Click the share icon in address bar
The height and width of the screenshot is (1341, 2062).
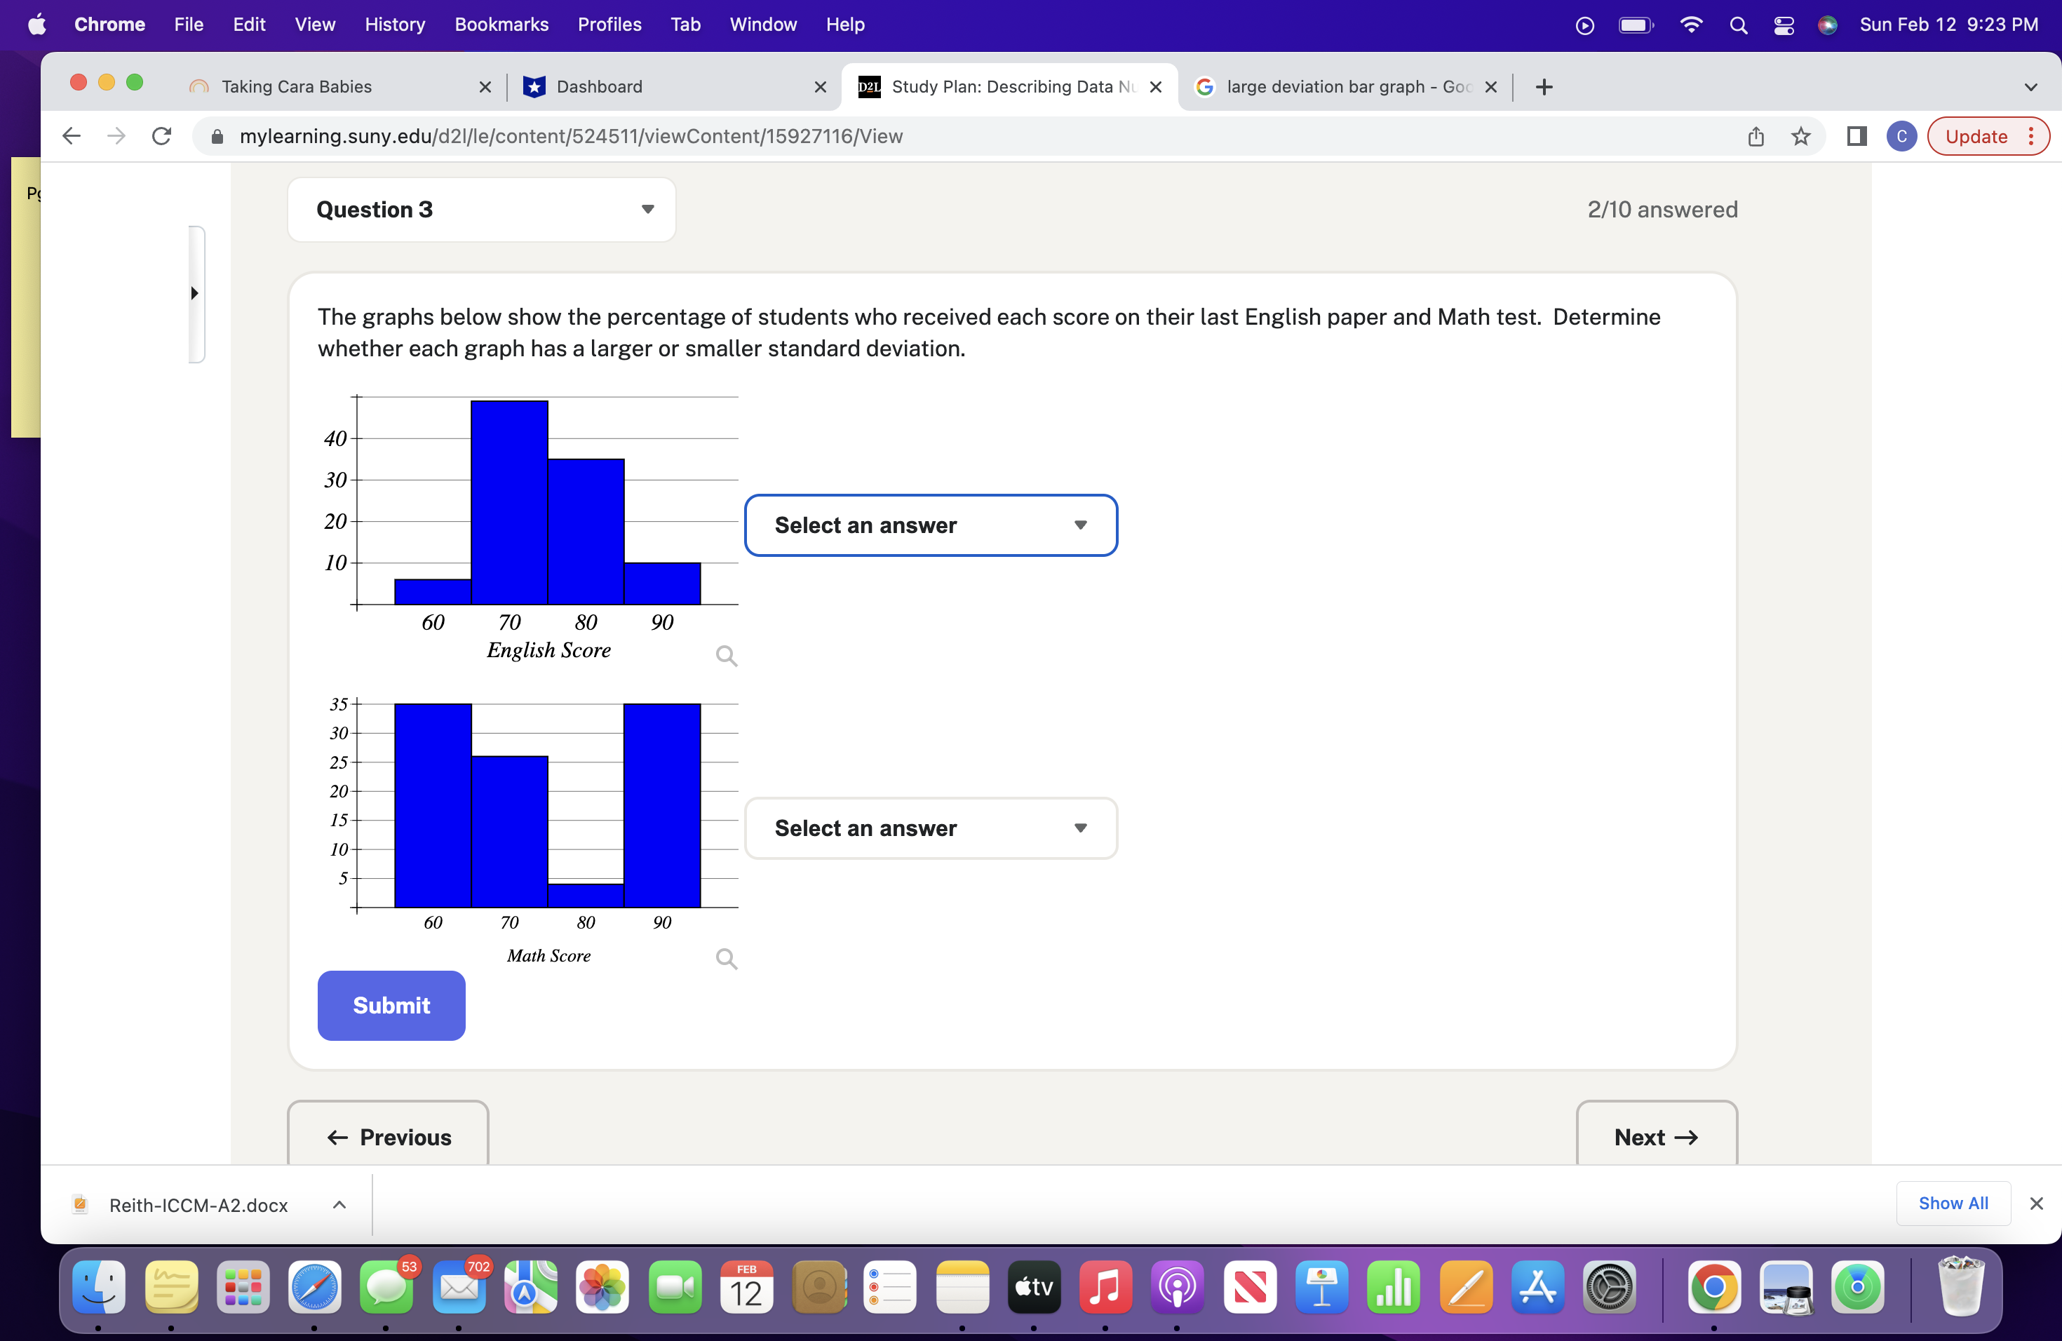point(1756,136)
